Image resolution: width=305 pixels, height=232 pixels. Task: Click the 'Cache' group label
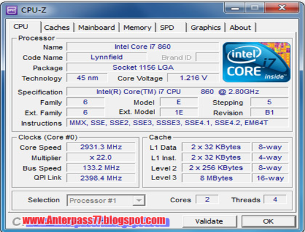160,137
